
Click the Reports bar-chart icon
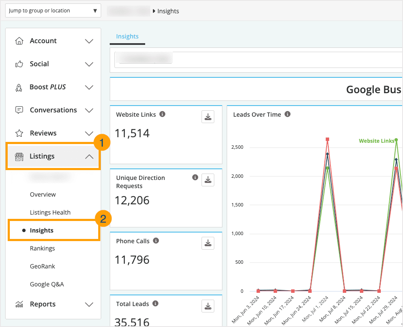click(19, 304)
